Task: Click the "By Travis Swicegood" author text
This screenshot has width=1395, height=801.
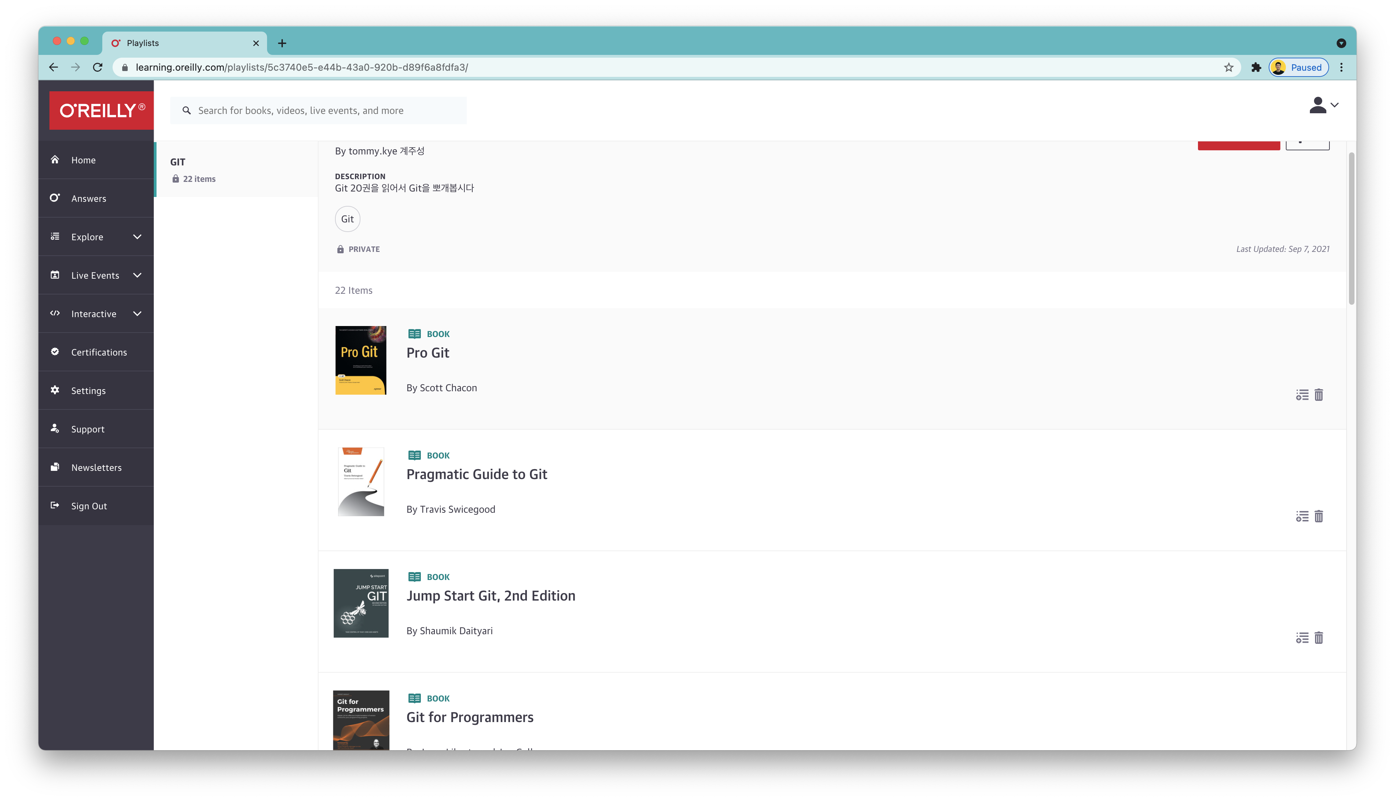Action: pos(450,509)
